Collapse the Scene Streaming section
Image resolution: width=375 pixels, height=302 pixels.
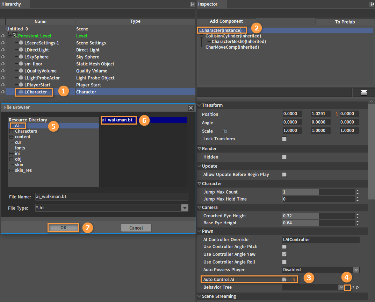click(199, 296)
